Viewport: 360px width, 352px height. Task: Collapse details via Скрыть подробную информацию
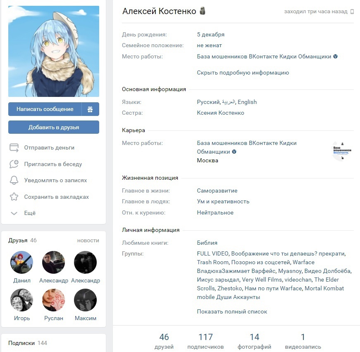pyautogui.click(x=243, y=73)
